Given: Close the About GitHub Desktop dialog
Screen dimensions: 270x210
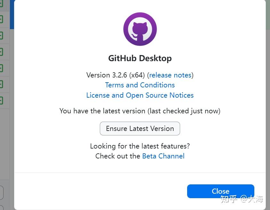Looking at the screenshot, I should [220, 191].
